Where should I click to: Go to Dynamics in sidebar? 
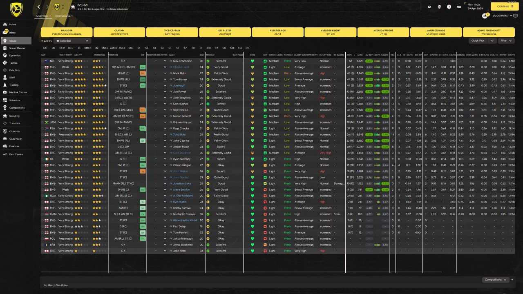click(x=16, y=55)
